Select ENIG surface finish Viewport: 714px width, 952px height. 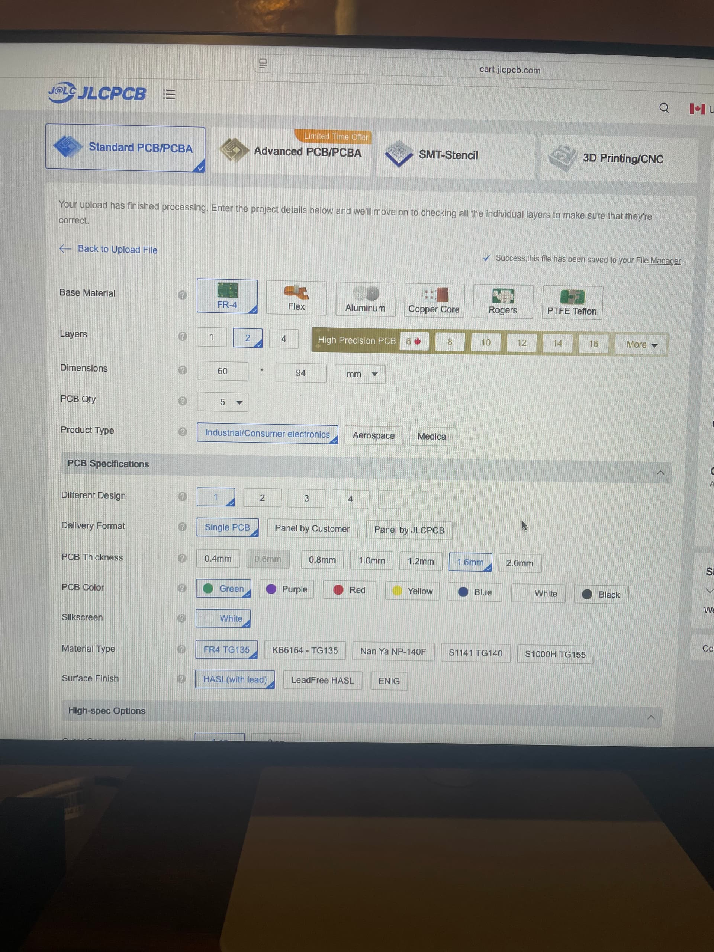click(x=389, y=681)
